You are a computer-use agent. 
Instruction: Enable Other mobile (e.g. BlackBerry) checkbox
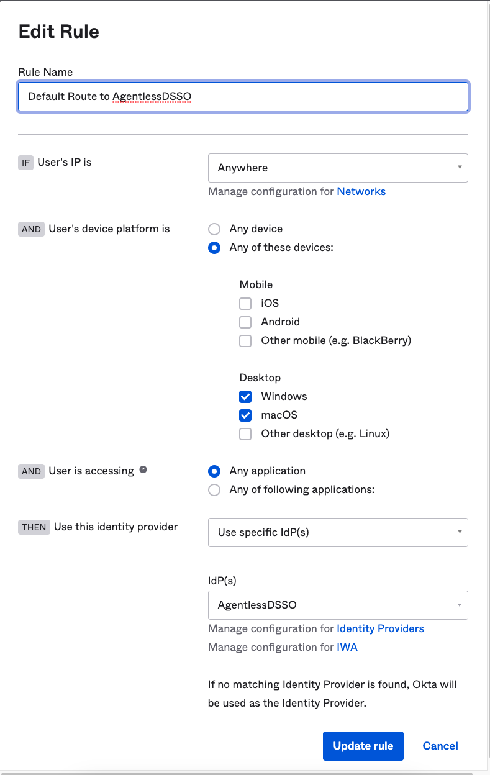tap(245, 341)
